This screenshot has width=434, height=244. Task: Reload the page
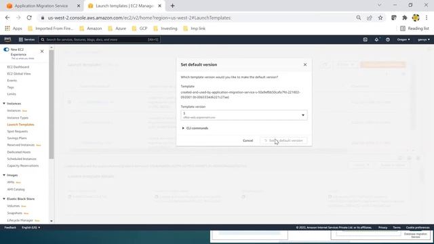29,18
